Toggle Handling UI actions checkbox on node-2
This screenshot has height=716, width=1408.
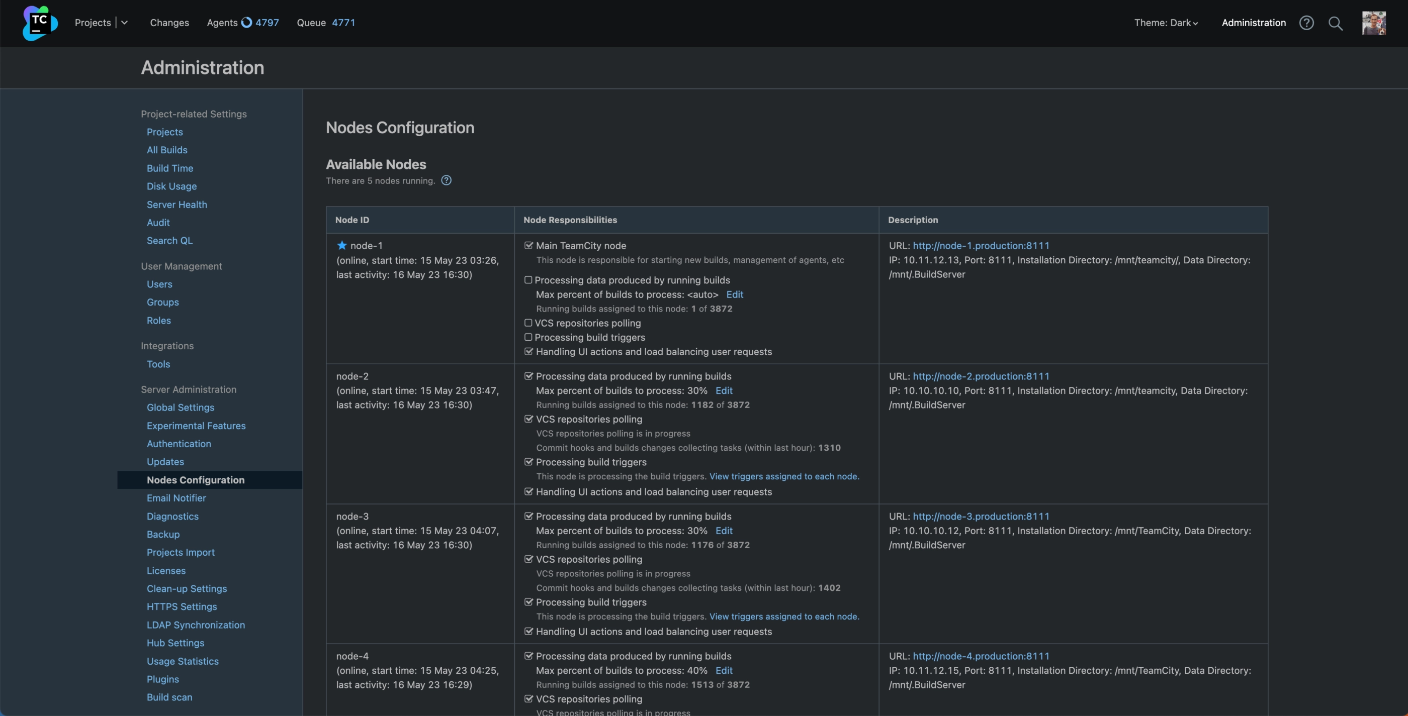[x=529, y=491]
